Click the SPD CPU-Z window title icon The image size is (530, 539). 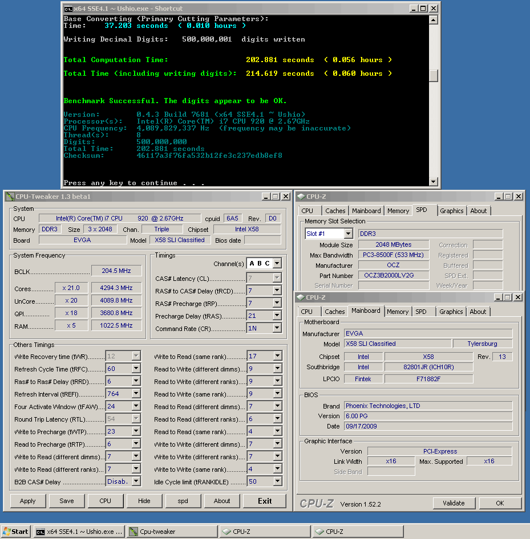pyautogui.click(x=300, y=197)
